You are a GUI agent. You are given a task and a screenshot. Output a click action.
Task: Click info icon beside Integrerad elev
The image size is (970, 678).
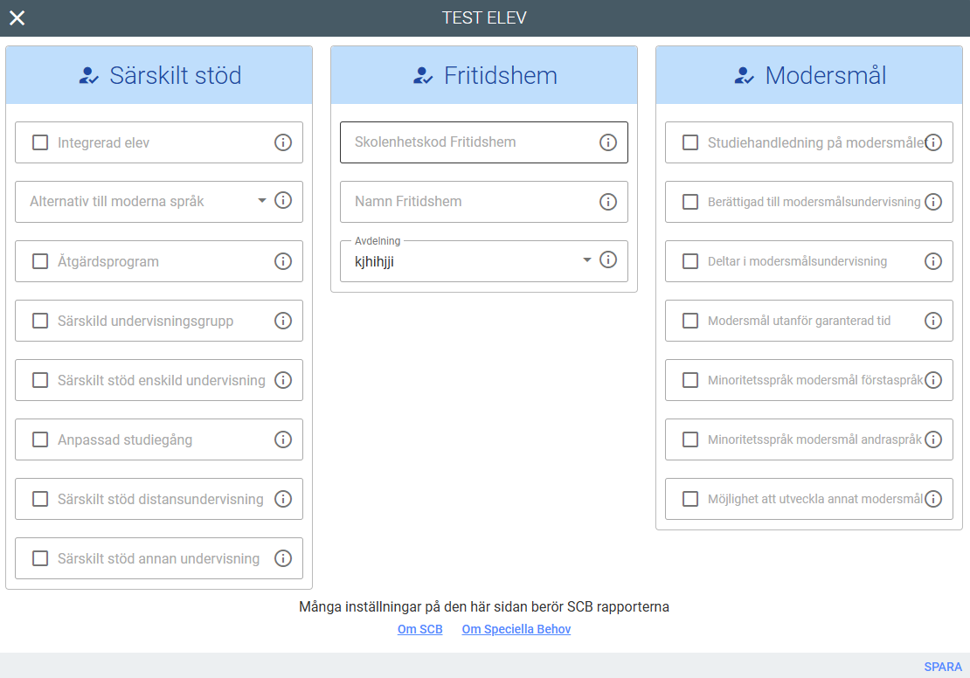point(283,142)
